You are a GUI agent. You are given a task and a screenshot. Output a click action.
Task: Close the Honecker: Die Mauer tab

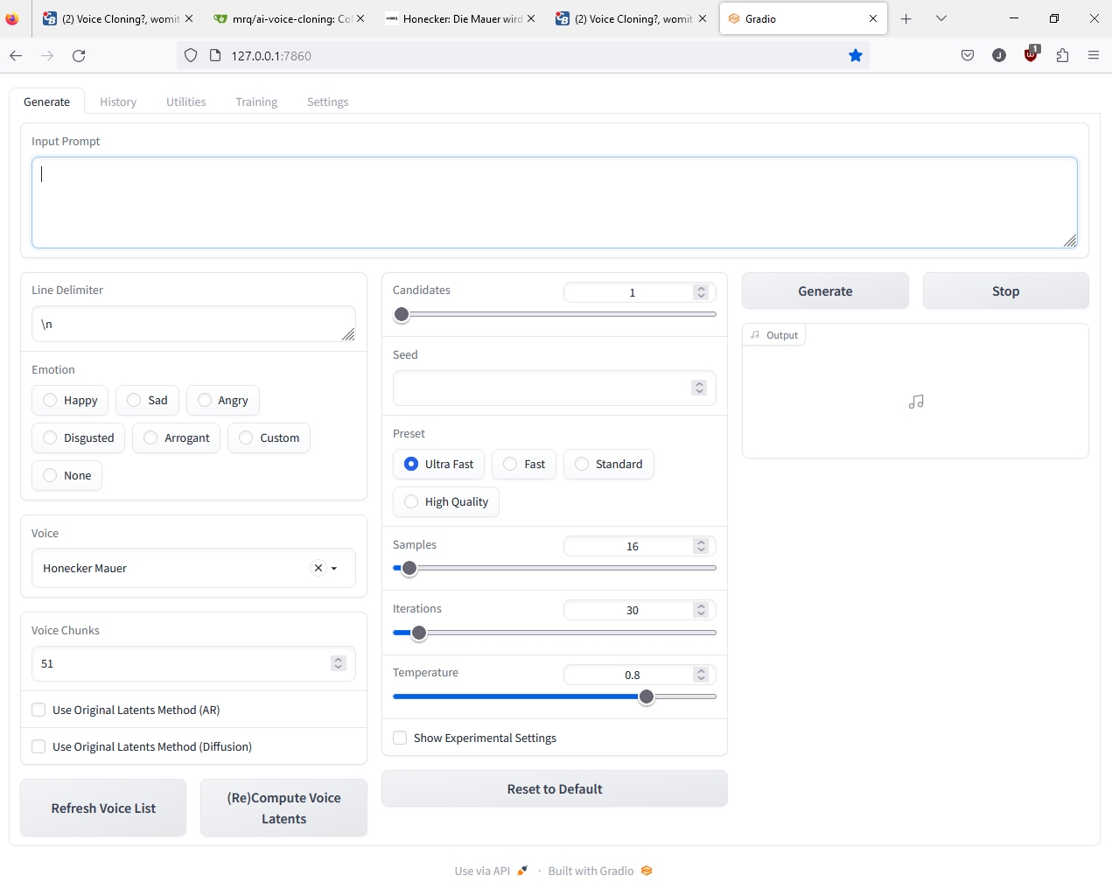pos(531,18)
